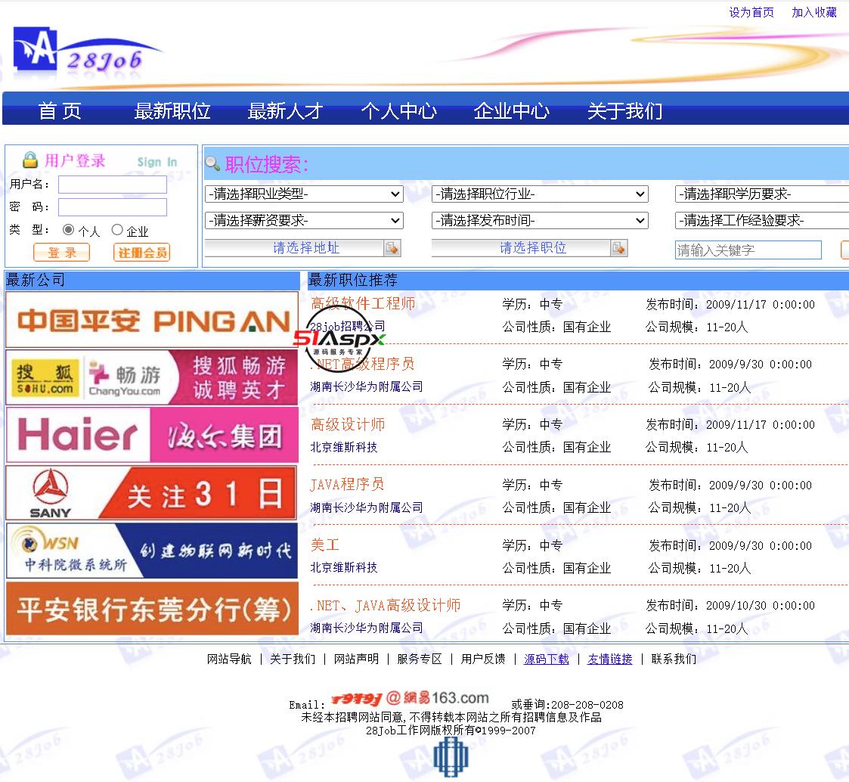Screen dimensions: 849x782
Task: Open the .NET、JAVA高级设计师 job posting
Action: (386, 605)
